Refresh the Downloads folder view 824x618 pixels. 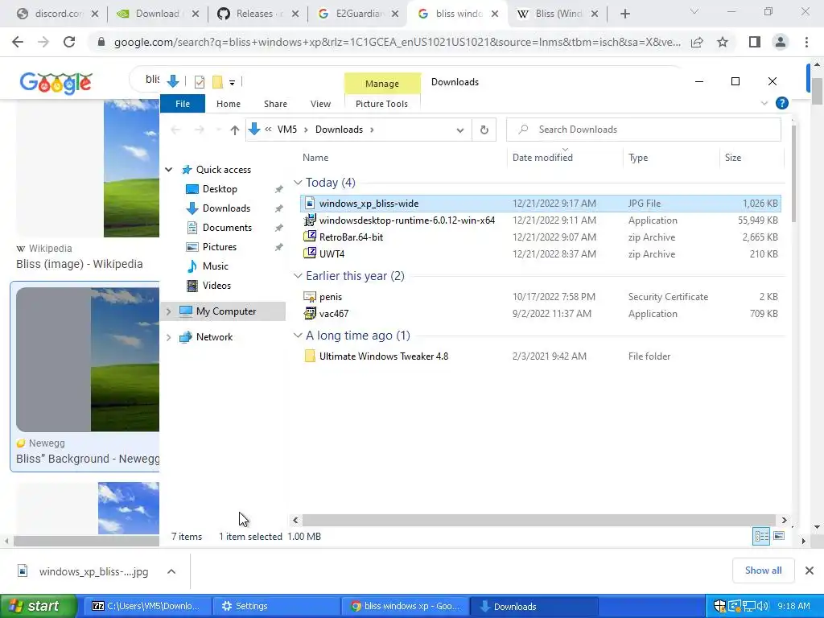coord(484,130)
